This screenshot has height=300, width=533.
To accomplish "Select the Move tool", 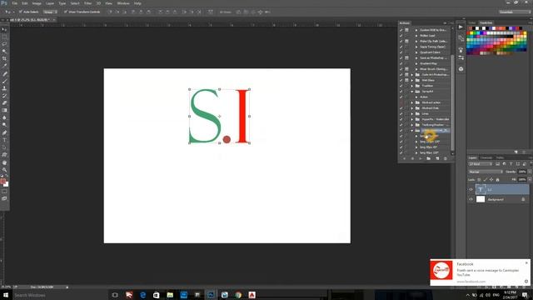I will coord(4,30).
